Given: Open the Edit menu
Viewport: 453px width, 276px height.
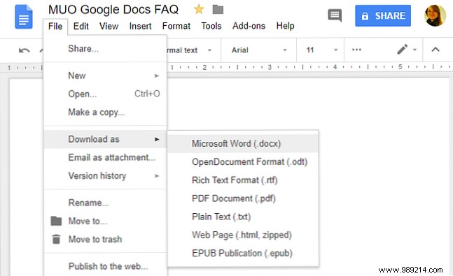Looking at the screenshot, I should (x=81, y=27).
